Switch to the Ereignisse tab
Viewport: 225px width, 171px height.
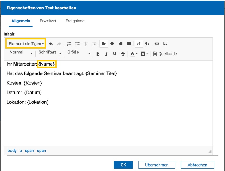[x=75, y=21]
